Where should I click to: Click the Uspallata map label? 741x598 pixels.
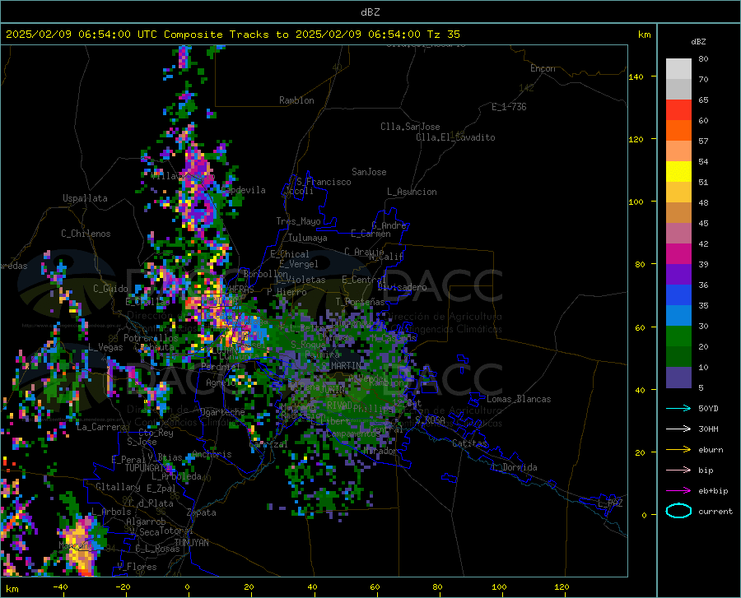85,198
